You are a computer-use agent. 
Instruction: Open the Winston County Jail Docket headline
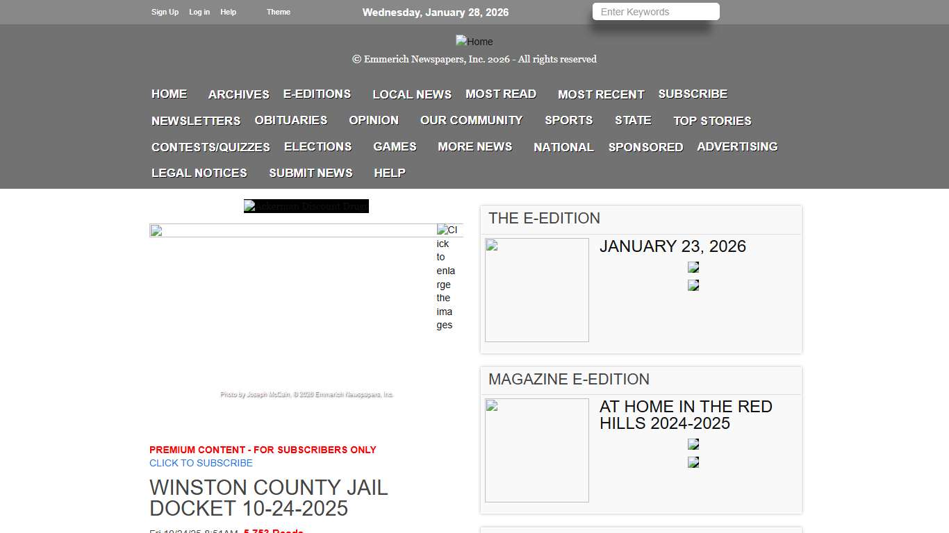(x=268, y=498)
